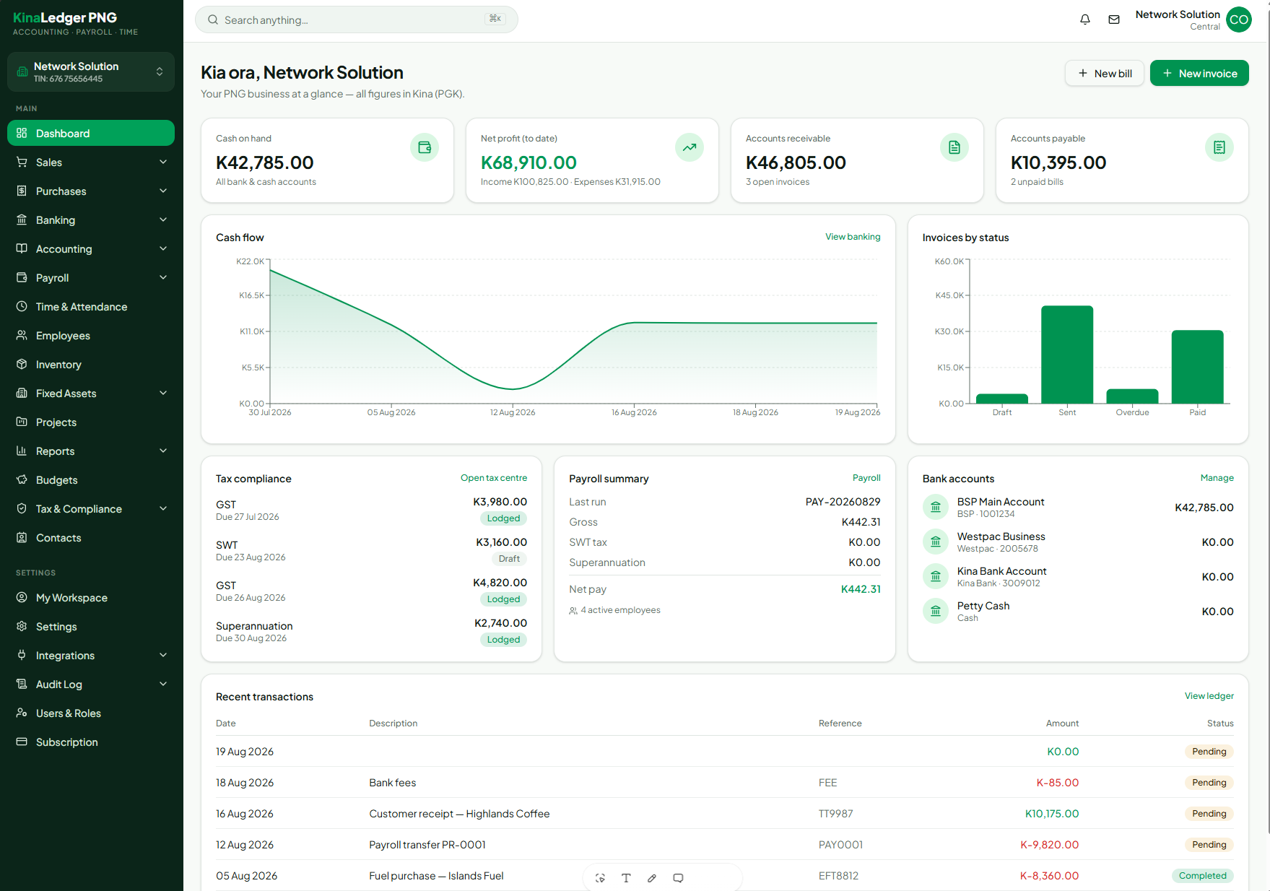Viewport: 1270px width, 891px height.
Task: Open Time & Attendance page
Action: pyautogui.click(x=91, y=306)
